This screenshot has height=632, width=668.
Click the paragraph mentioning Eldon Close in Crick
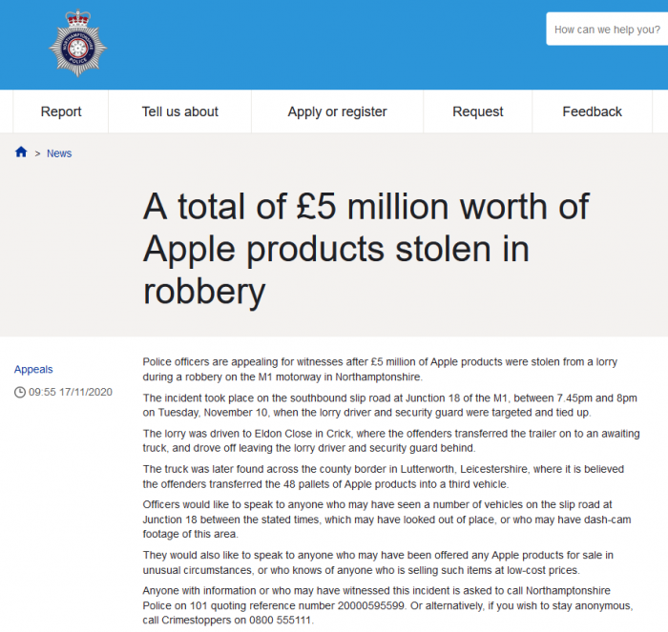click(x=388, y=440)
